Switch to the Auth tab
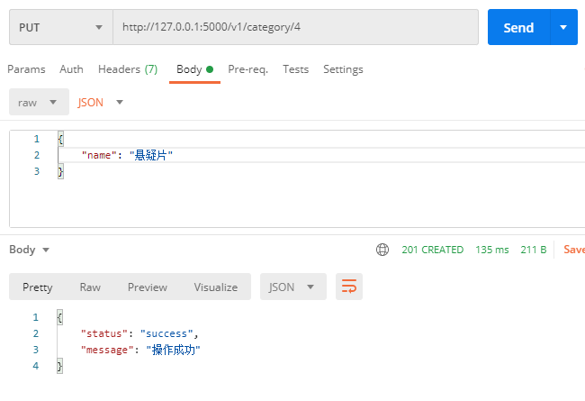This screenshot has height=401, width=585. pos(71,69)
